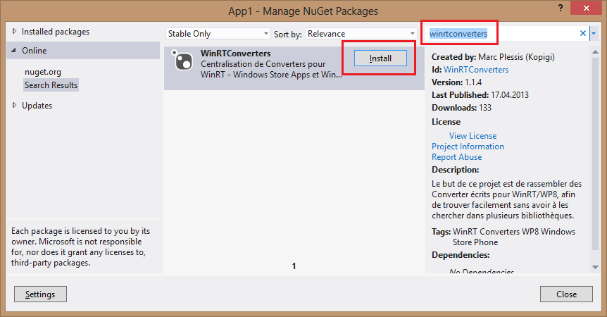Click 'Created by: Marc Plessis (Kopigi)' text
Screen dimensions: 607x317
(x=493, y=57)
